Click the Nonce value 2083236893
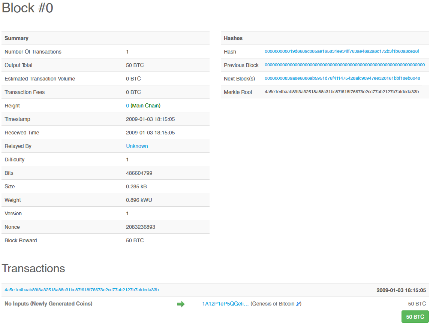 coord(141,227)
